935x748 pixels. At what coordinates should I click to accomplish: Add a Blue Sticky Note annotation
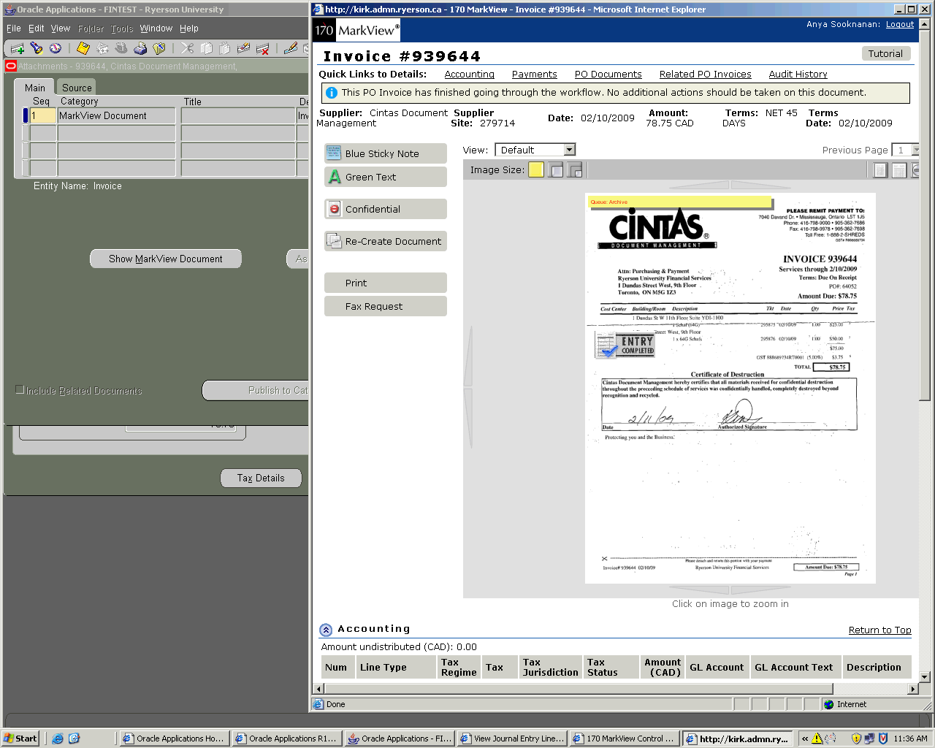click(385, 153)
